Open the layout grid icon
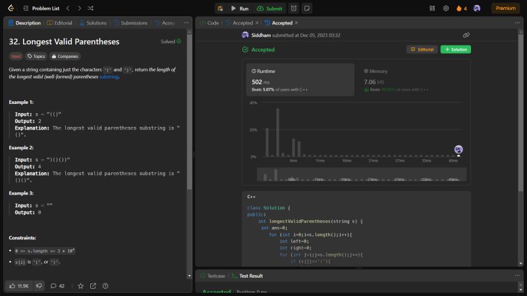 pos(432,9)
